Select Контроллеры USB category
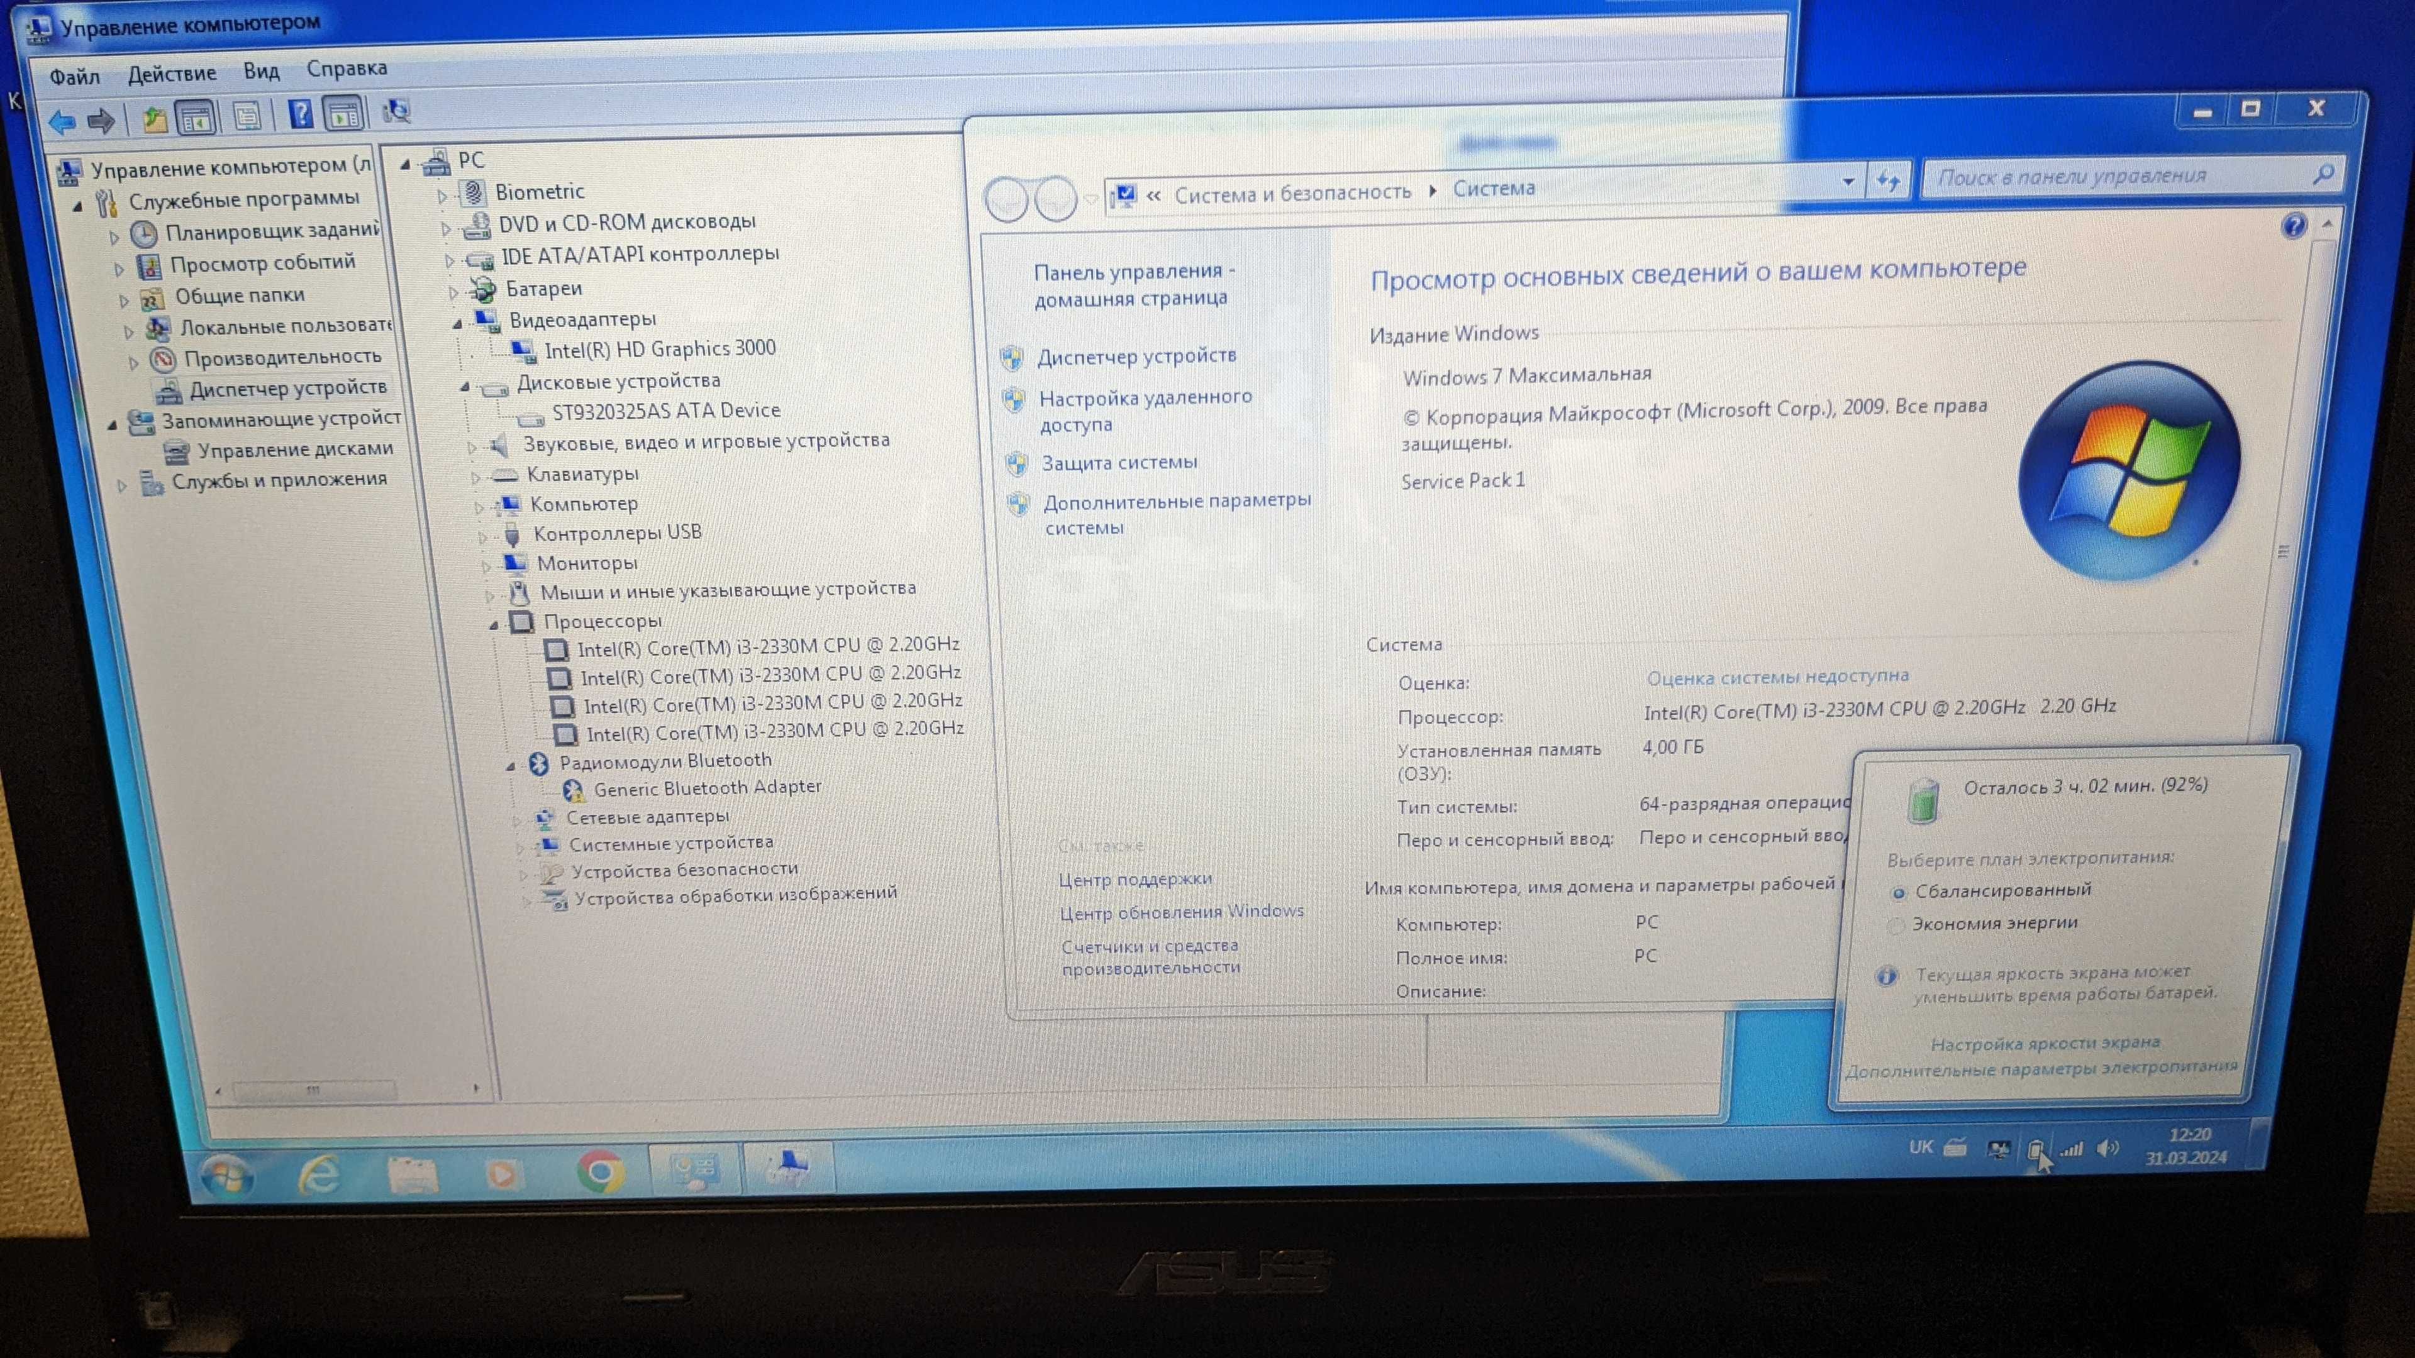 (617, 533)
